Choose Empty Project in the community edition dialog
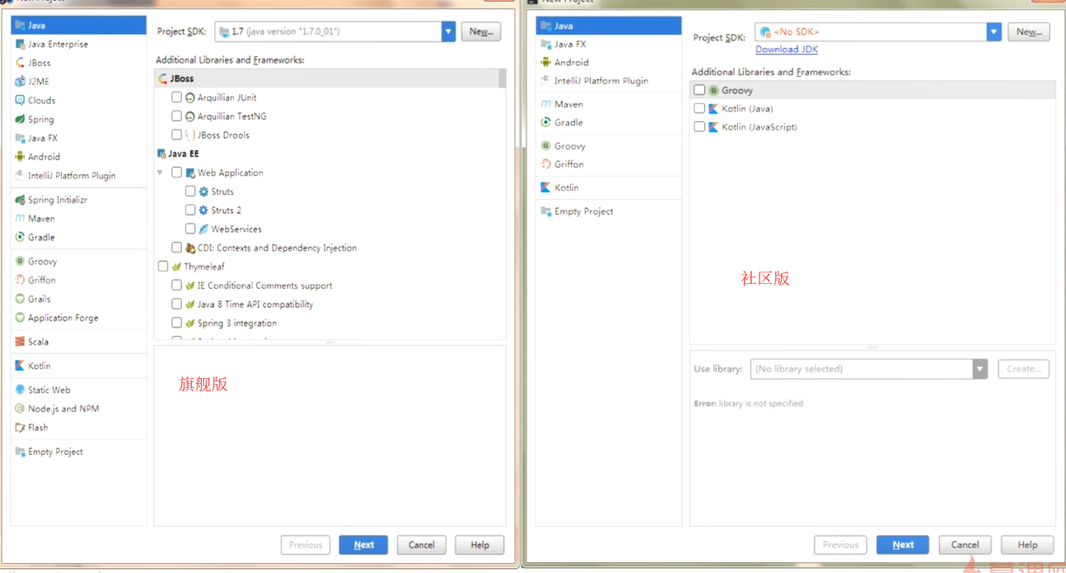The height and width of the screenshot is (573, 1066). [583, 211]
